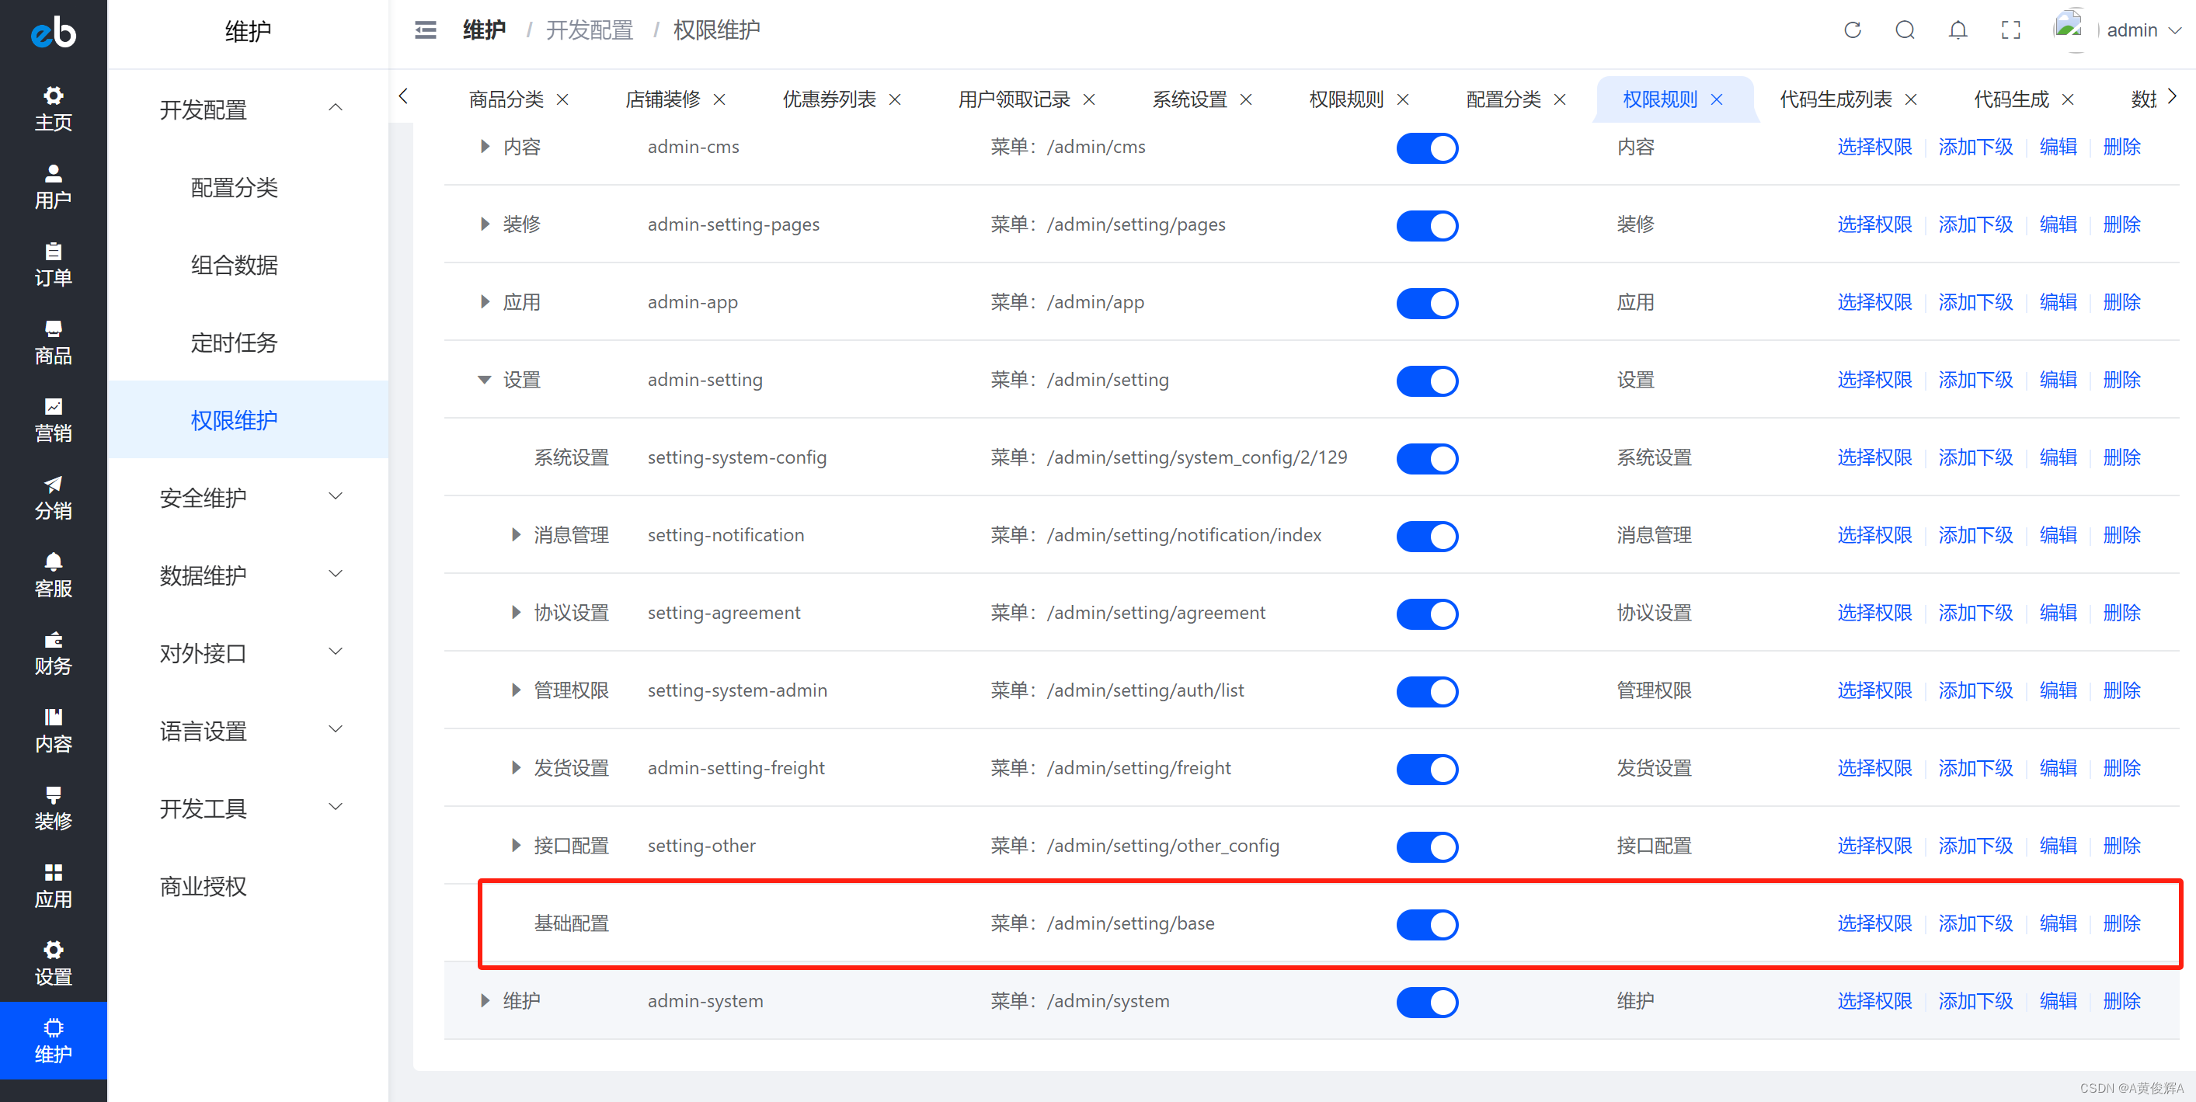
Task: Open the notification bell icon
Action: (x=1958, y=30)
